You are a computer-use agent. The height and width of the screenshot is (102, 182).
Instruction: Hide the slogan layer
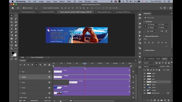point(144,82)
